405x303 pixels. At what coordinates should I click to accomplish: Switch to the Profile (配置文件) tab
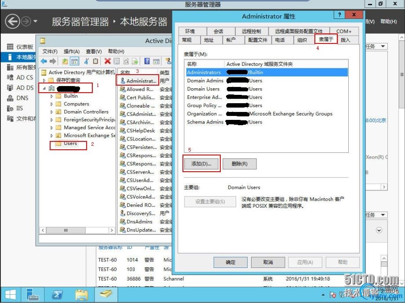(x=258, y=40)
